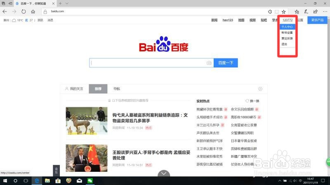Viewport: 330px width, 185px height.
Task: Switch to 我的关注 tab
Action: (x=74, y=89)
